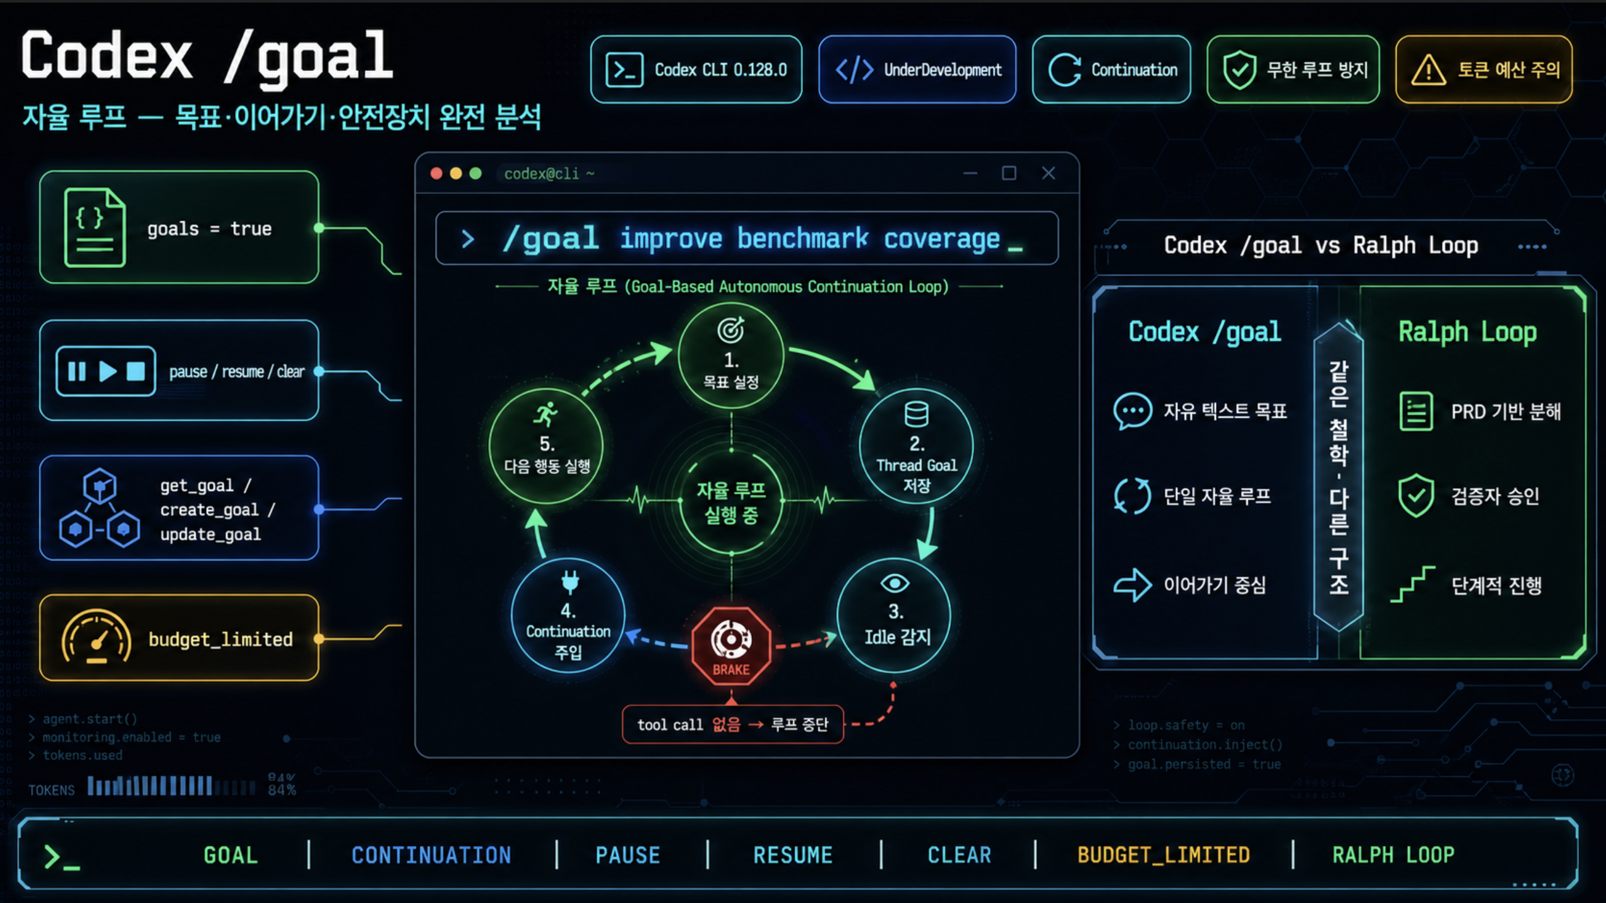The height and width of the screenshot is (903, 1606).
Task: Click the large 'Codex /goal' page title
Action: tap(207, 57)
